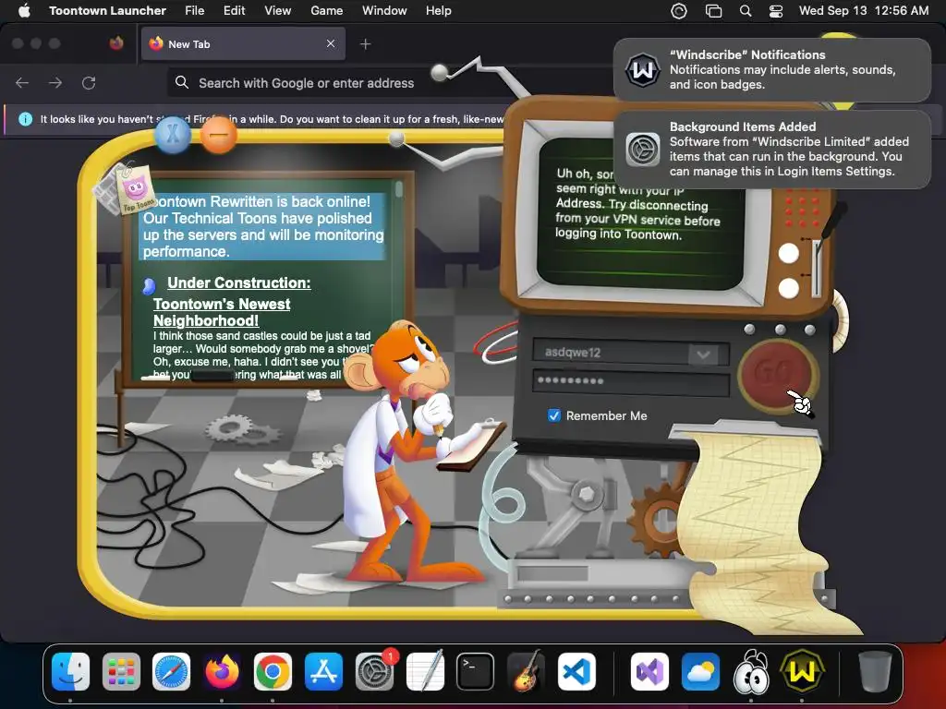
Task: Launch Visual Studio Code from the Dock
Action: tap(576, 671)
